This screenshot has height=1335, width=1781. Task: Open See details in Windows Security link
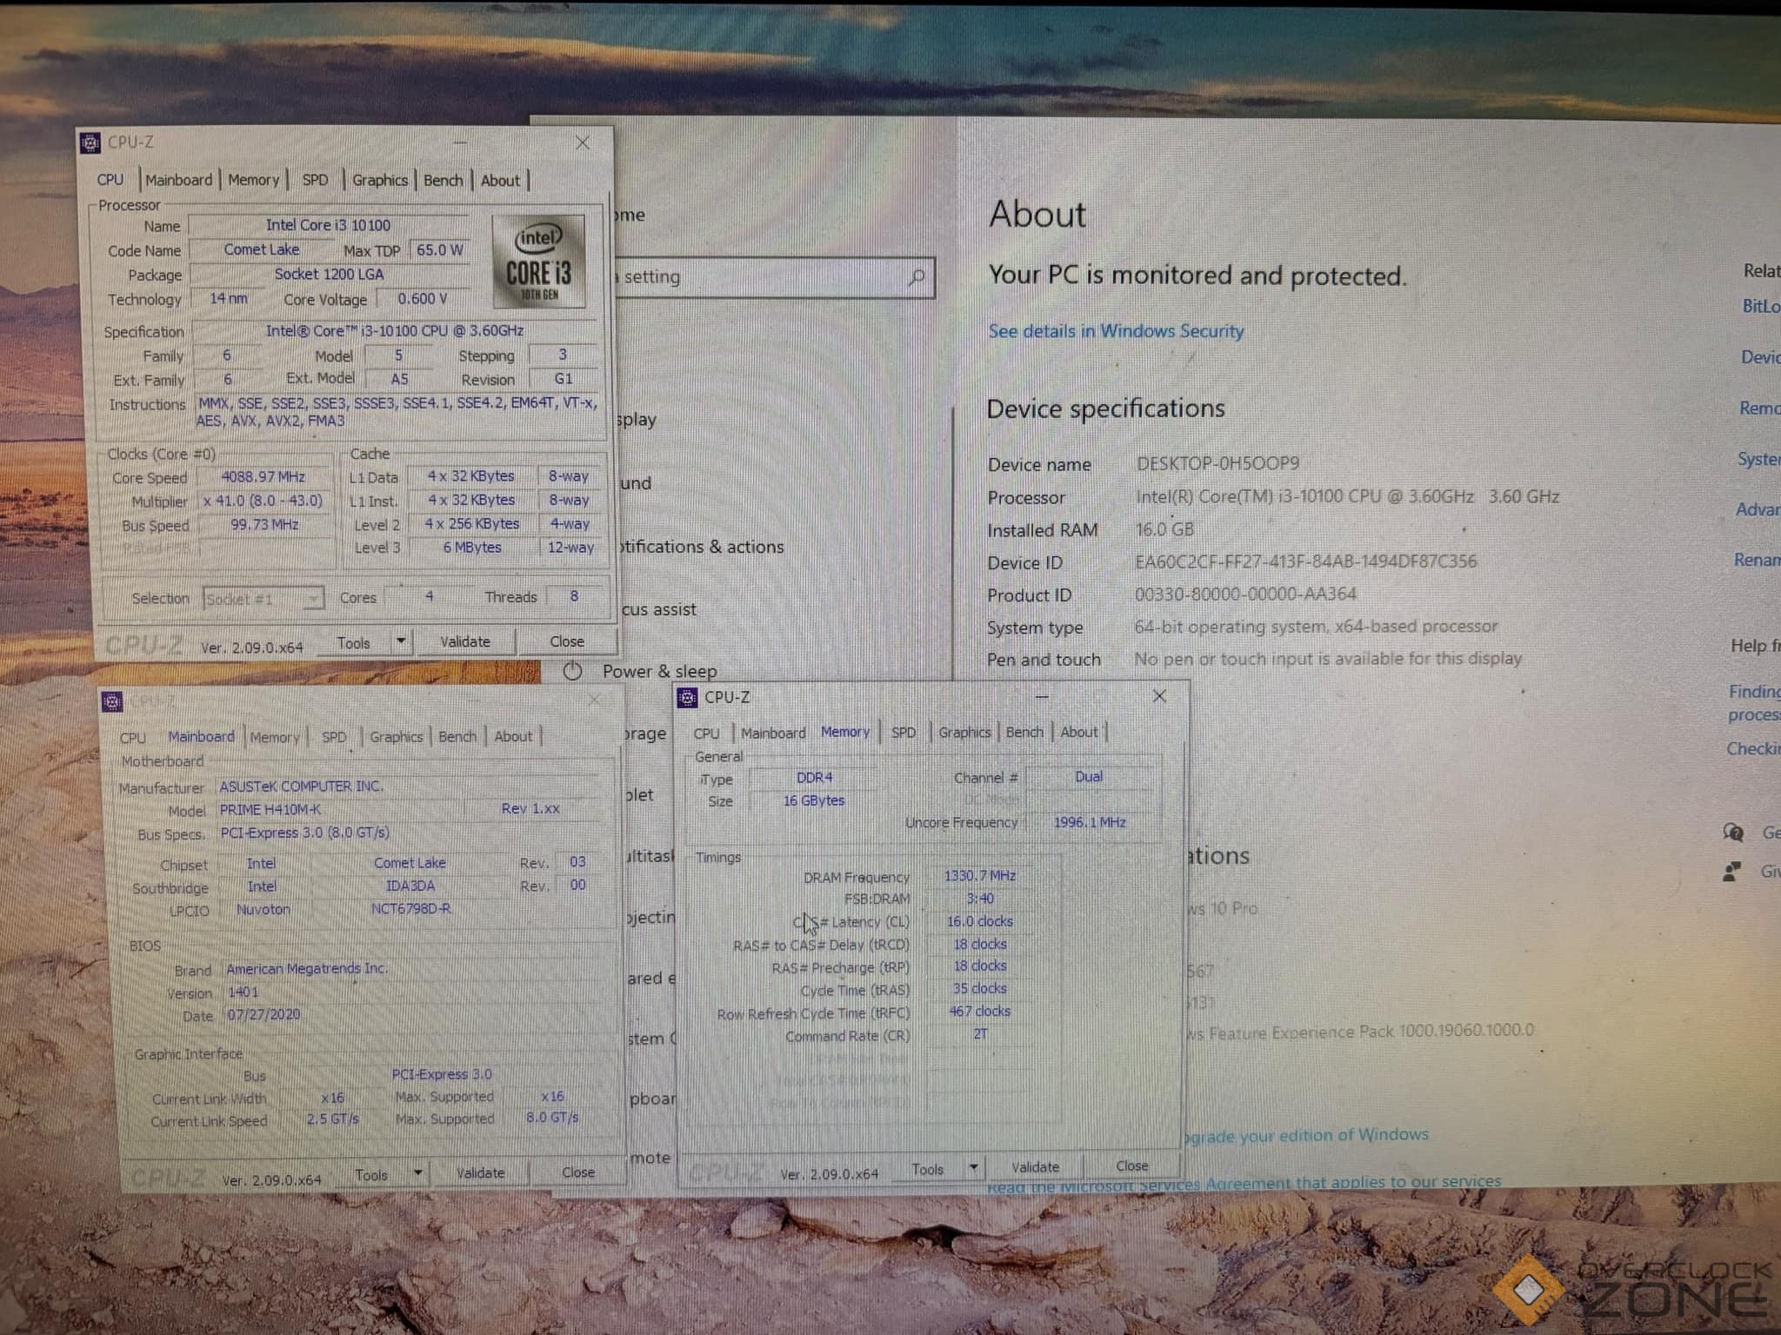pyautogui.click(x=1116, y=331)
